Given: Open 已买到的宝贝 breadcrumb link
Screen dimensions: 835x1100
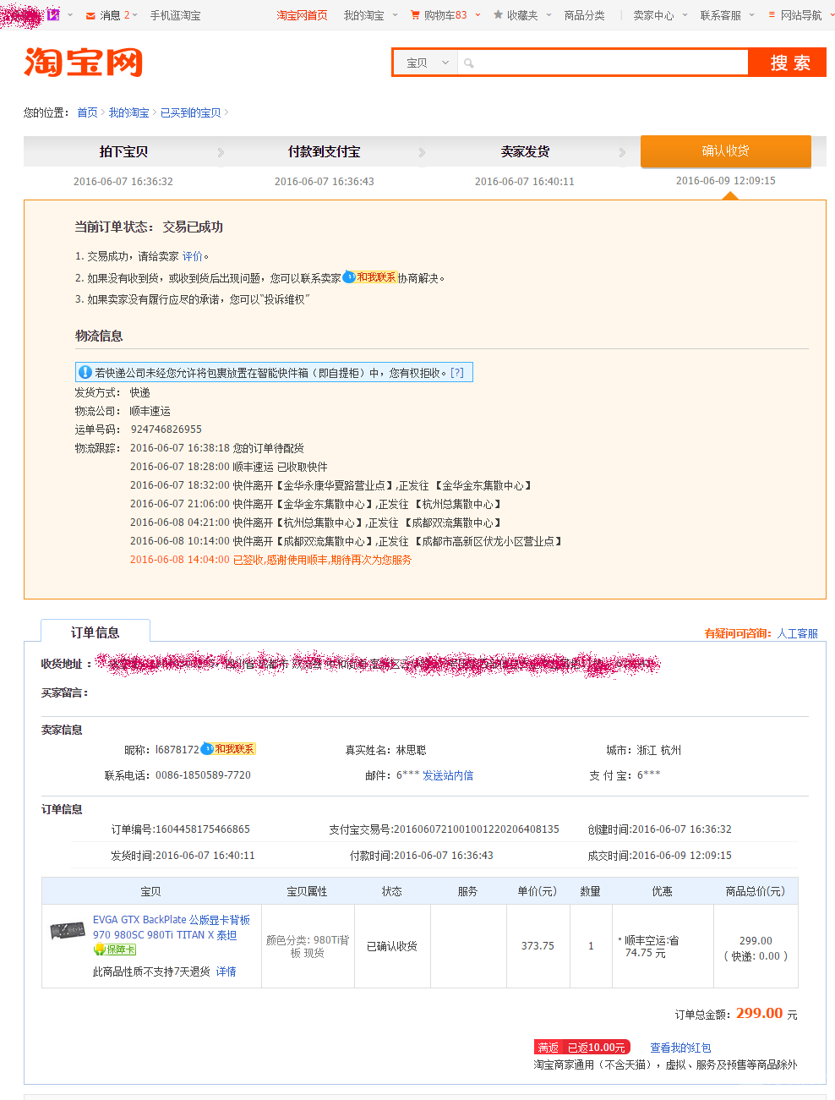Looking at the screenshot, I should 191,112.
